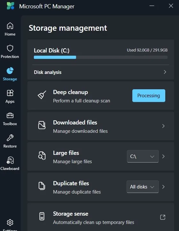Open the All disks dropdown for Duplicate files
The height and width of the screenshot is (231, 179).
pyautogui.click(x=143, y=187)
